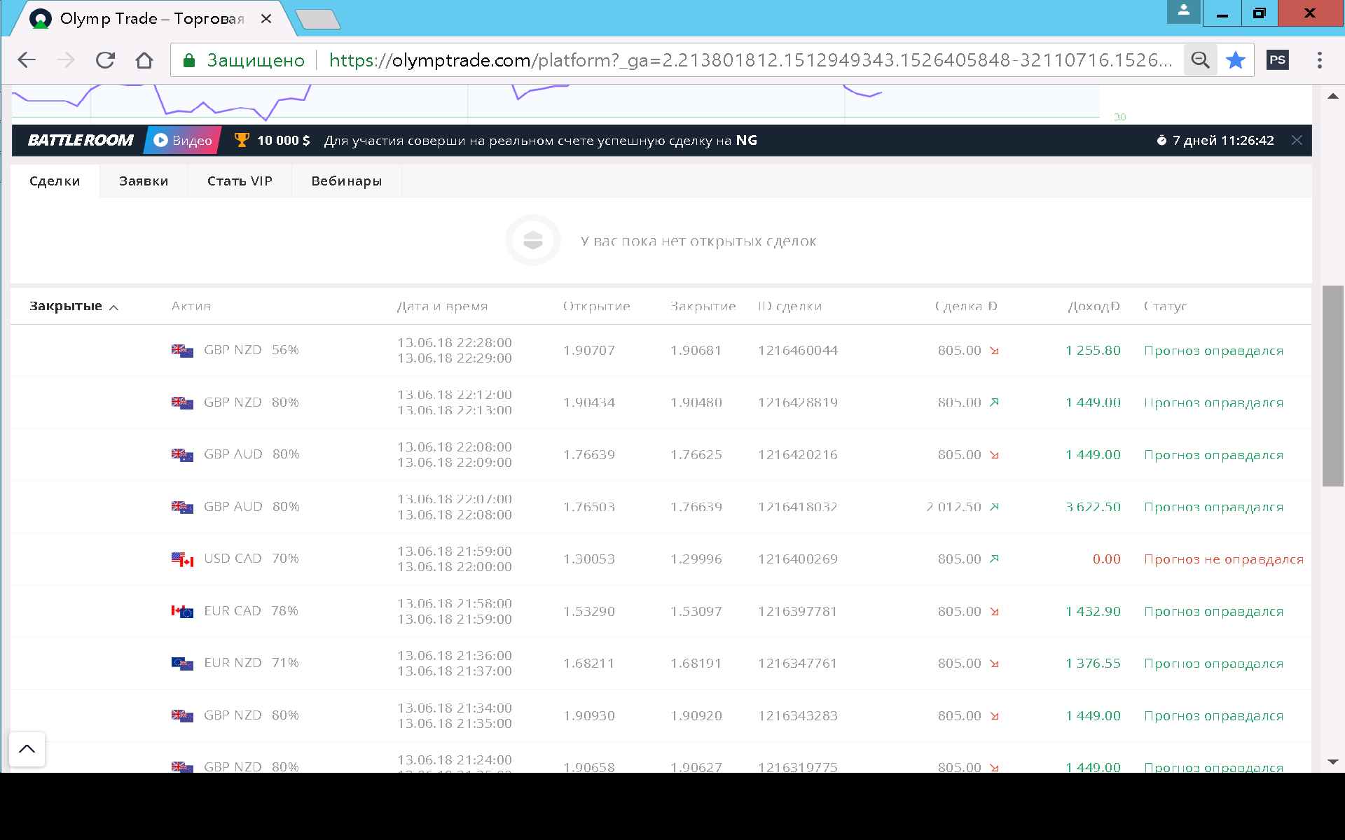Click the GBP NZD 56% flag icon
The height and width of the screenshot is (840, 1345).
182,351
